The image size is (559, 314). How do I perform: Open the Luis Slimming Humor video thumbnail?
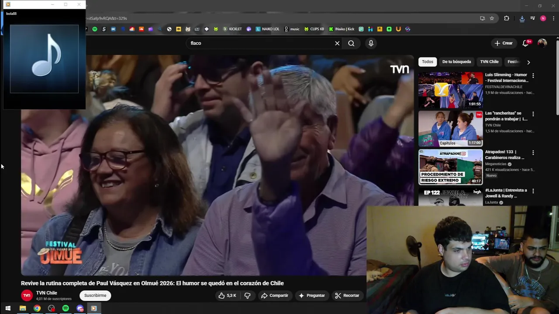click(x=451, y=90)
